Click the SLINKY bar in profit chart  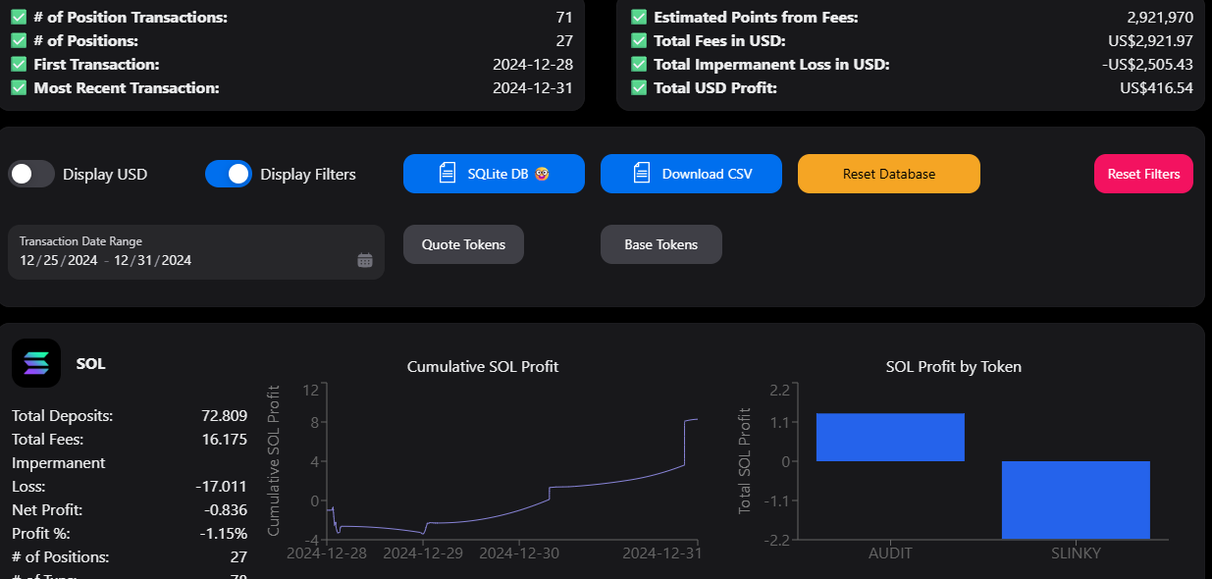pyautogui.click(x=1076, y=499)
